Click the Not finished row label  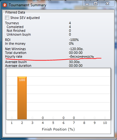pyautogui.click(x=16, y=31)
